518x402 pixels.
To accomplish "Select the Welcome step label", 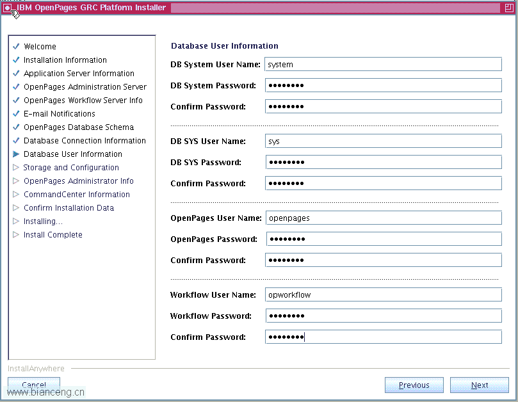I will tap(40, 47).
